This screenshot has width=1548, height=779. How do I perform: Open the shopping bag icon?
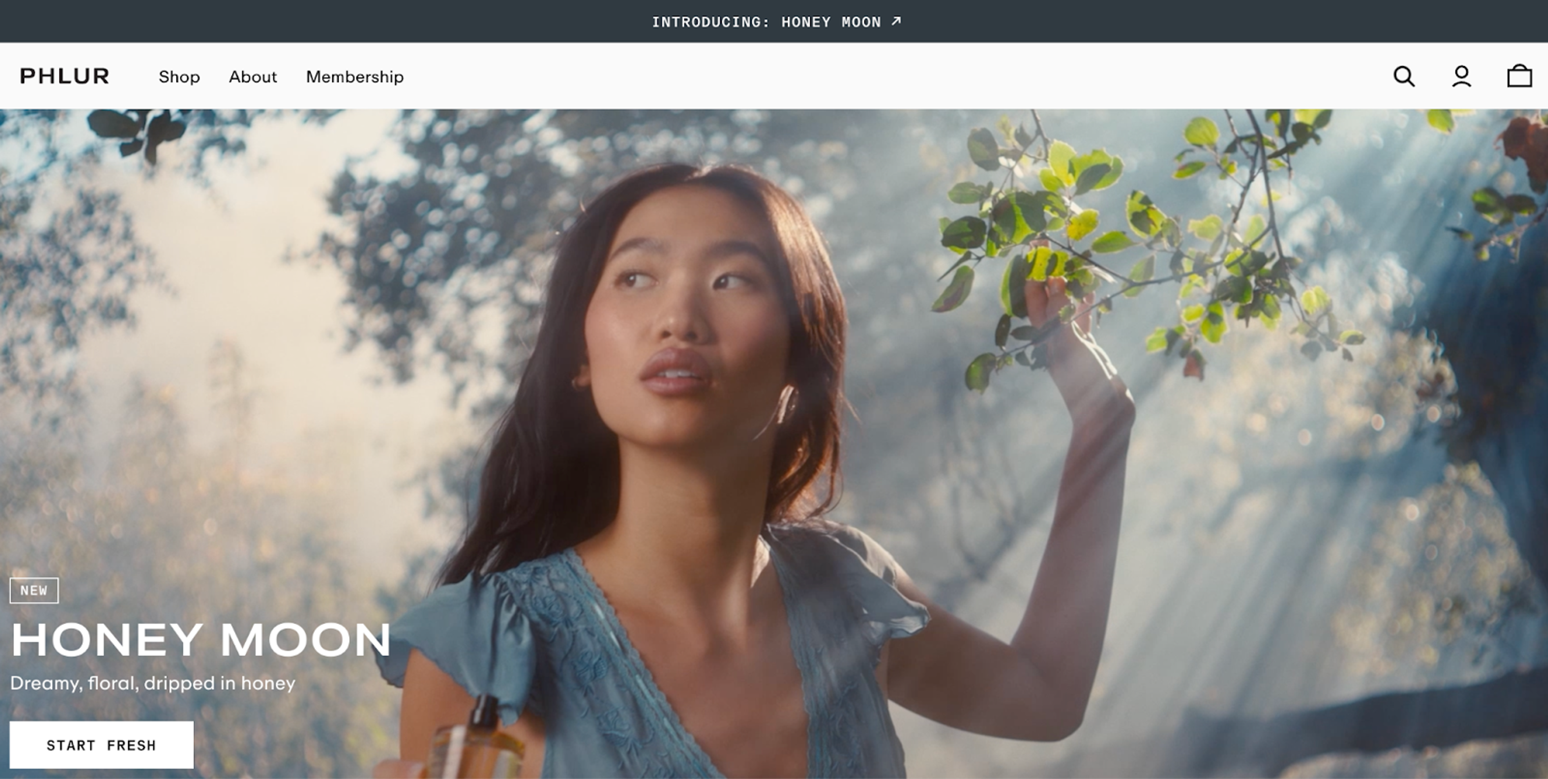(1519, 76)
